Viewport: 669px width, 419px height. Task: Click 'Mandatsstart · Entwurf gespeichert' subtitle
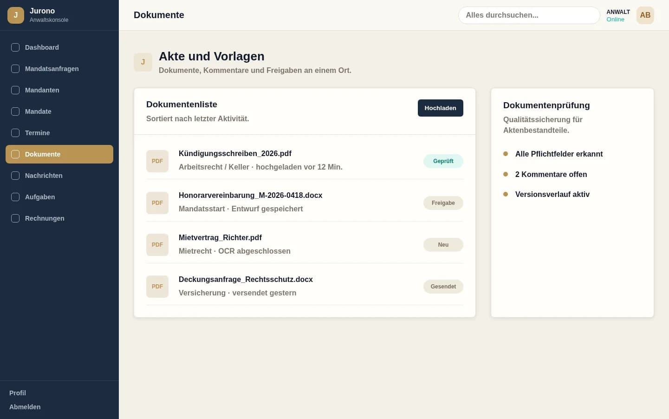(240, 209)
